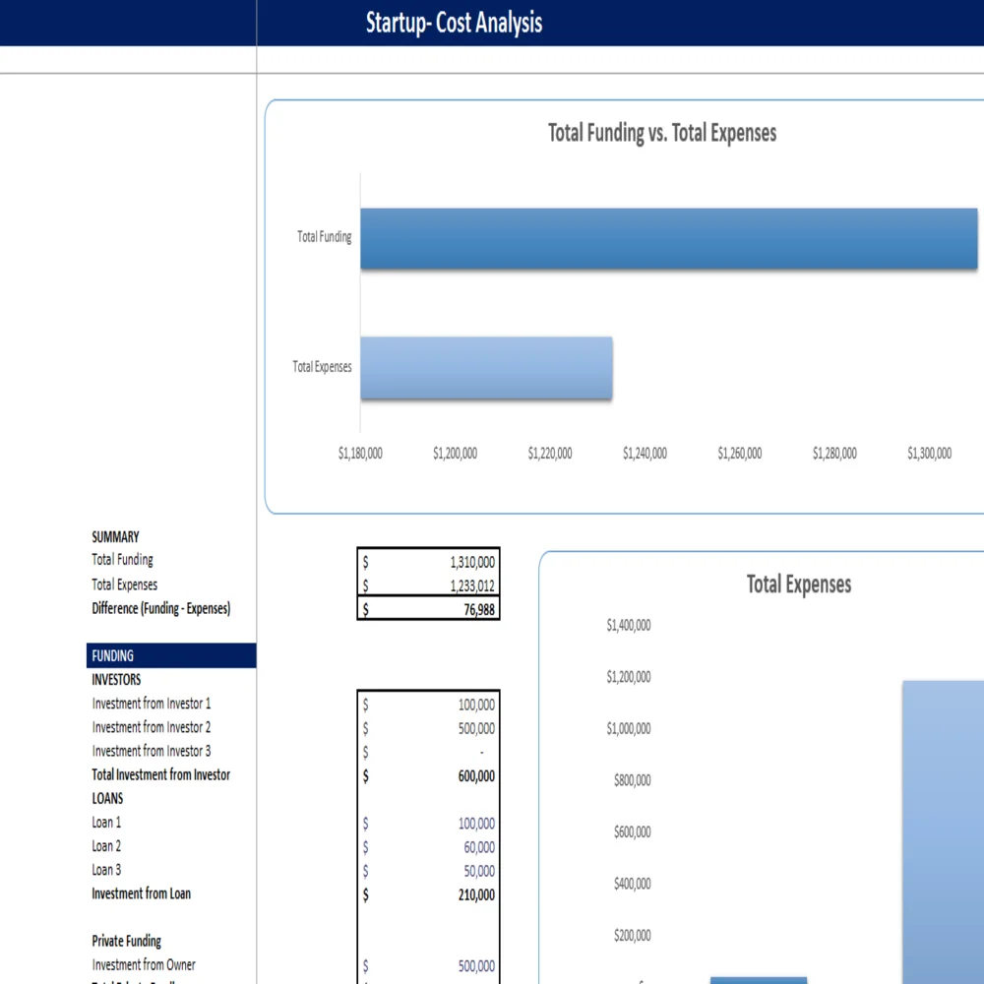
Task: Select the Total Investment from Investor row total 600,000
Action: click(x=428, y=775)
